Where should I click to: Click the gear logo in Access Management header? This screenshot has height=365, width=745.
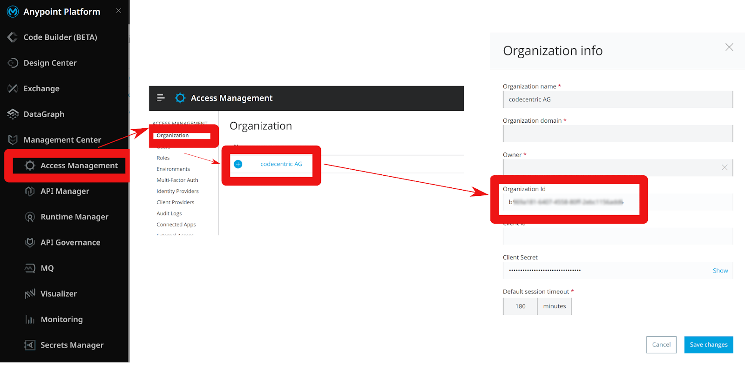(180, 98)
